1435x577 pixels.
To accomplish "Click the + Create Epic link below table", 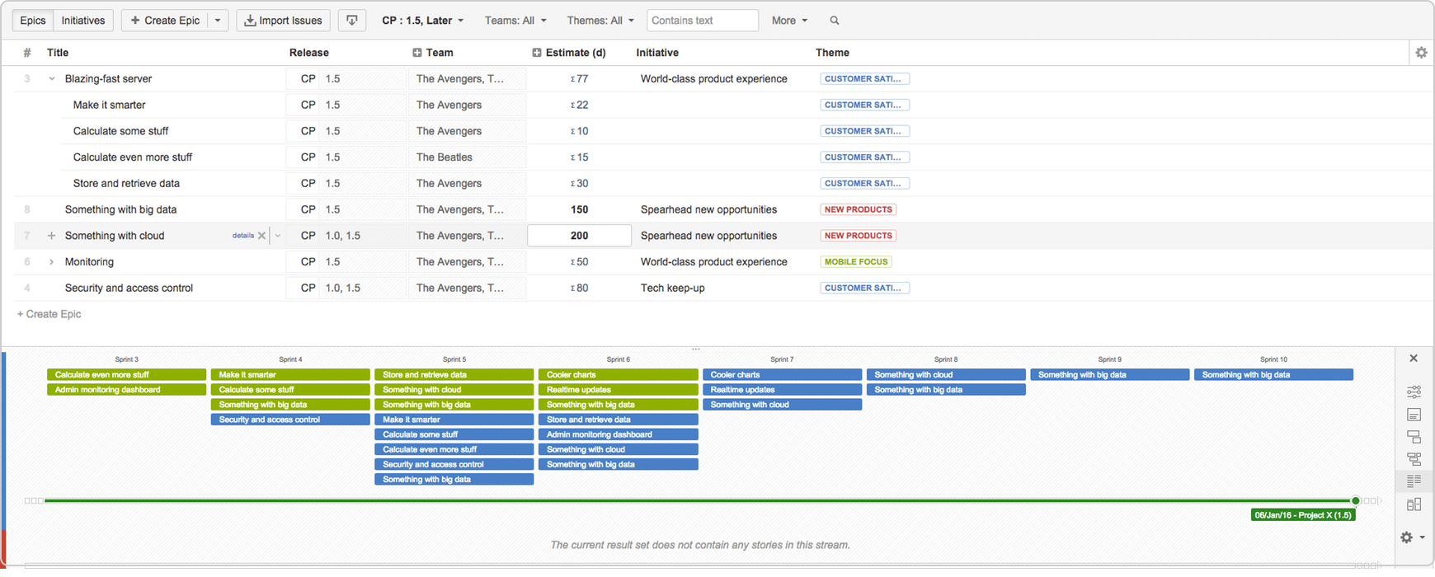I will click(49, 314).
